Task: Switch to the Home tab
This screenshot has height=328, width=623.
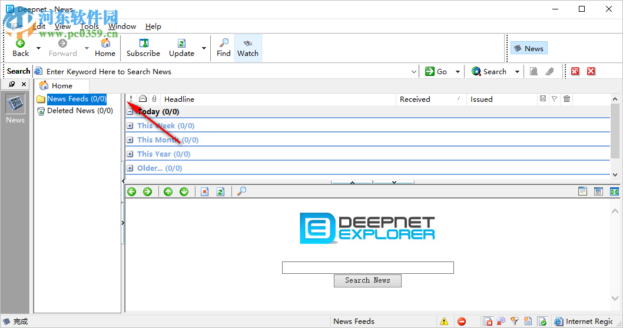Action: 62,85
